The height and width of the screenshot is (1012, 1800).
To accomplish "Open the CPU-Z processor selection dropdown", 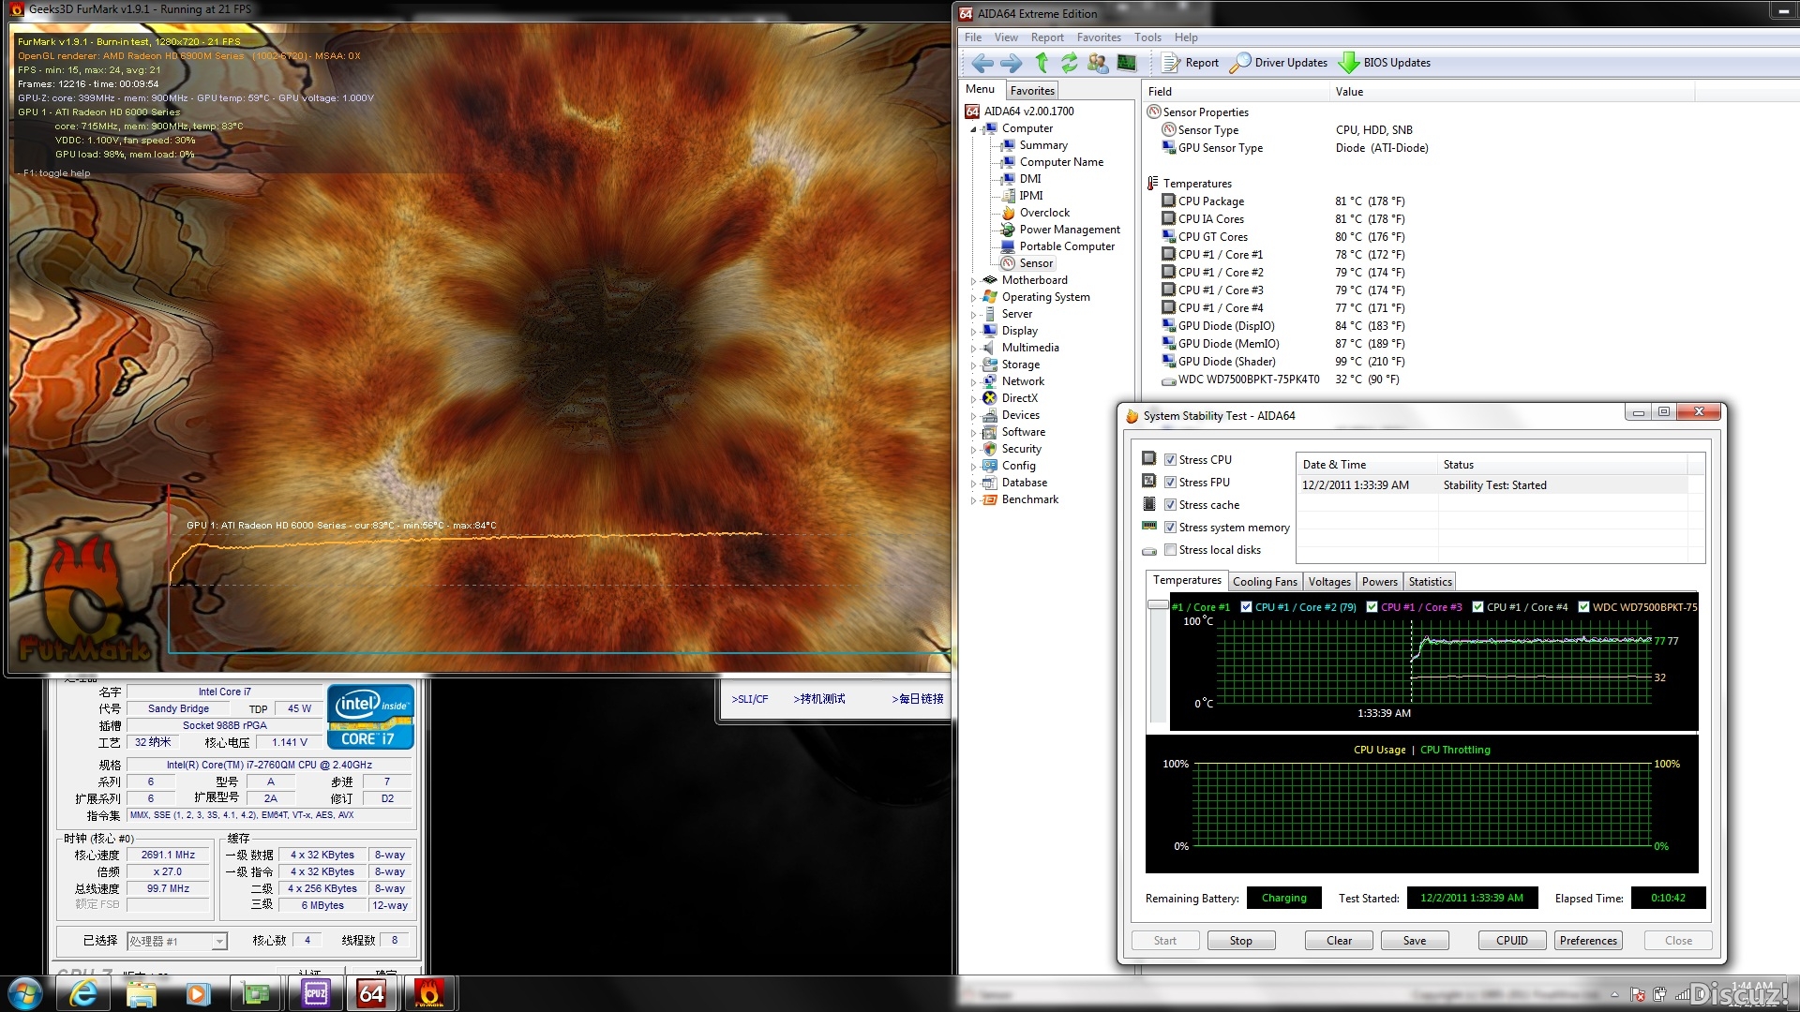I will pos(177,941).
